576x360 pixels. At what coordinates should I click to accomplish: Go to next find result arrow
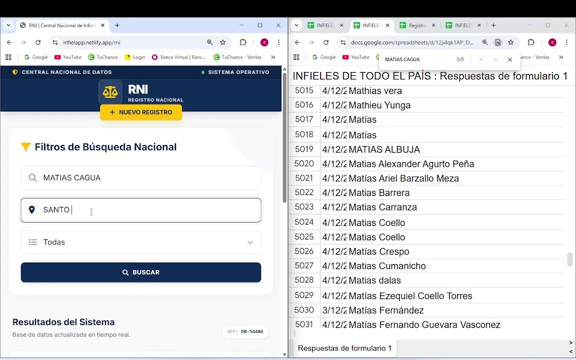(495, 59)
